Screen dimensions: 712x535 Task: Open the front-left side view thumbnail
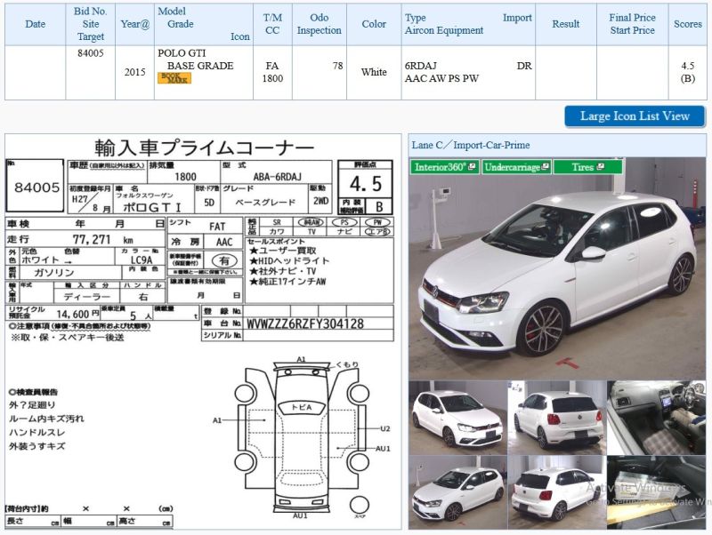pyautogui.click(x=457, y=492)
